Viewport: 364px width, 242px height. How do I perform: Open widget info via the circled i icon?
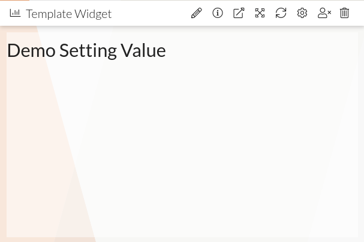[x=218, y=13]
